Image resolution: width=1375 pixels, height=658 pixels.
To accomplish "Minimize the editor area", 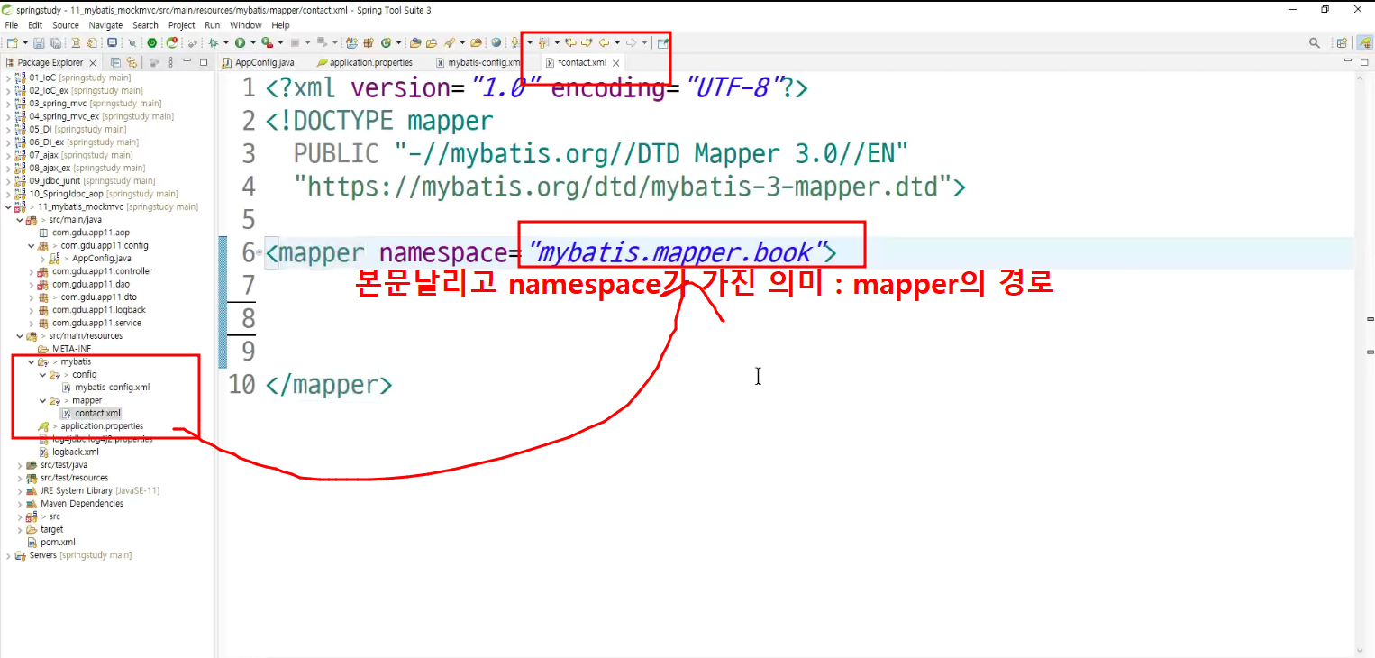I will click(x=1349, y=61).
